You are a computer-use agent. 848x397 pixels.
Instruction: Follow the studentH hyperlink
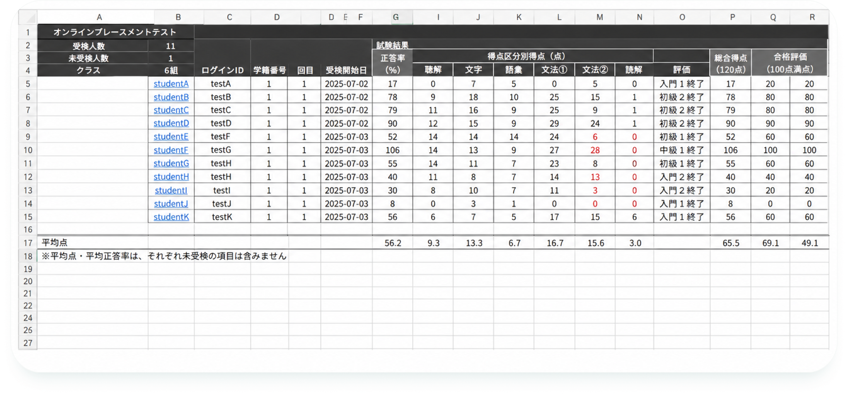tap(171, 177)
